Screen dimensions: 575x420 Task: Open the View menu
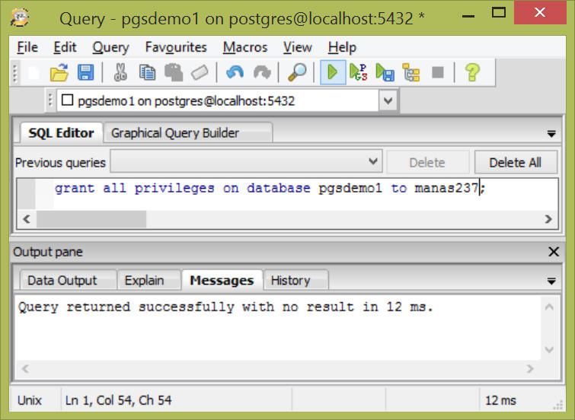coord(298,47)
